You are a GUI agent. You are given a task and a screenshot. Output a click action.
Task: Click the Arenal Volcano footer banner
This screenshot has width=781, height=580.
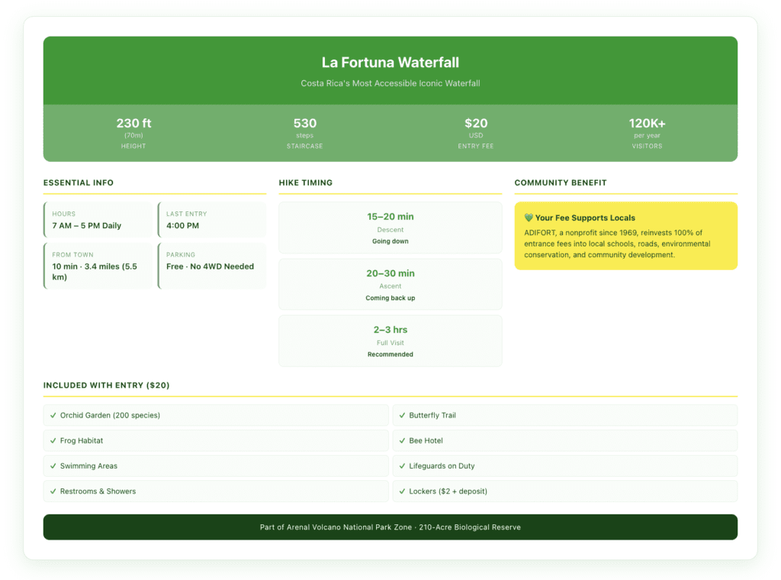[390, 527]
